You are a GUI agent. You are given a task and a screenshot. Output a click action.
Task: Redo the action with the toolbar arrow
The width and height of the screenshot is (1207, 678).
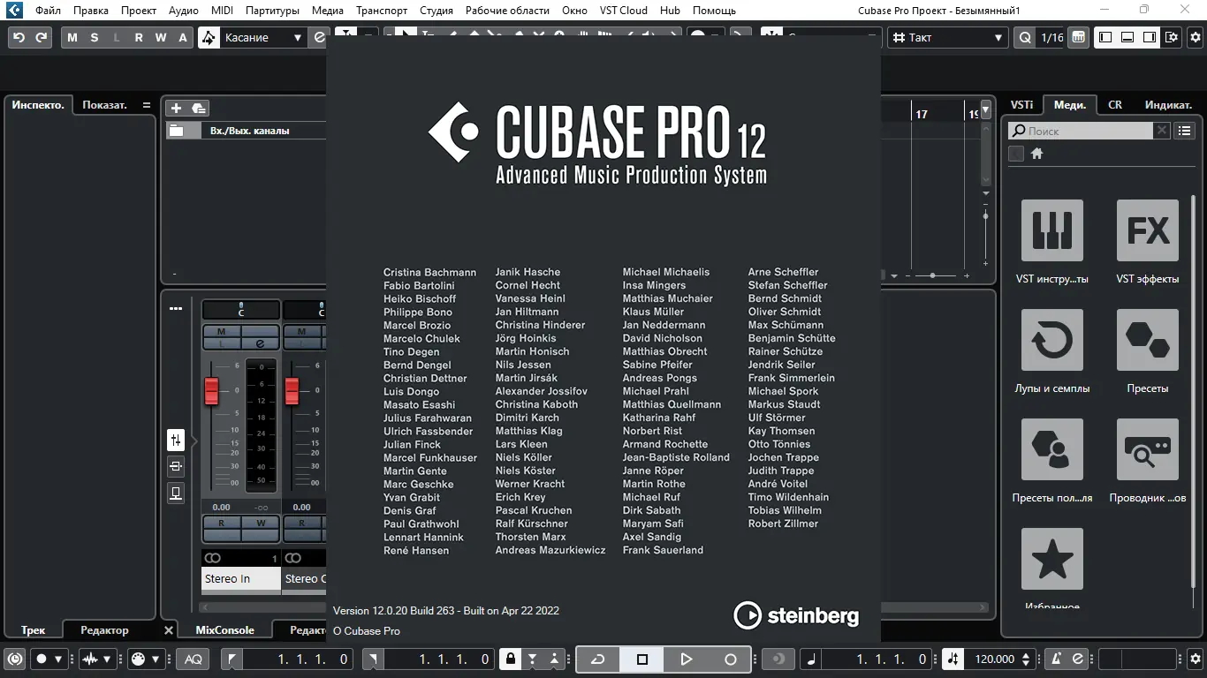click(x=42, y=38)
